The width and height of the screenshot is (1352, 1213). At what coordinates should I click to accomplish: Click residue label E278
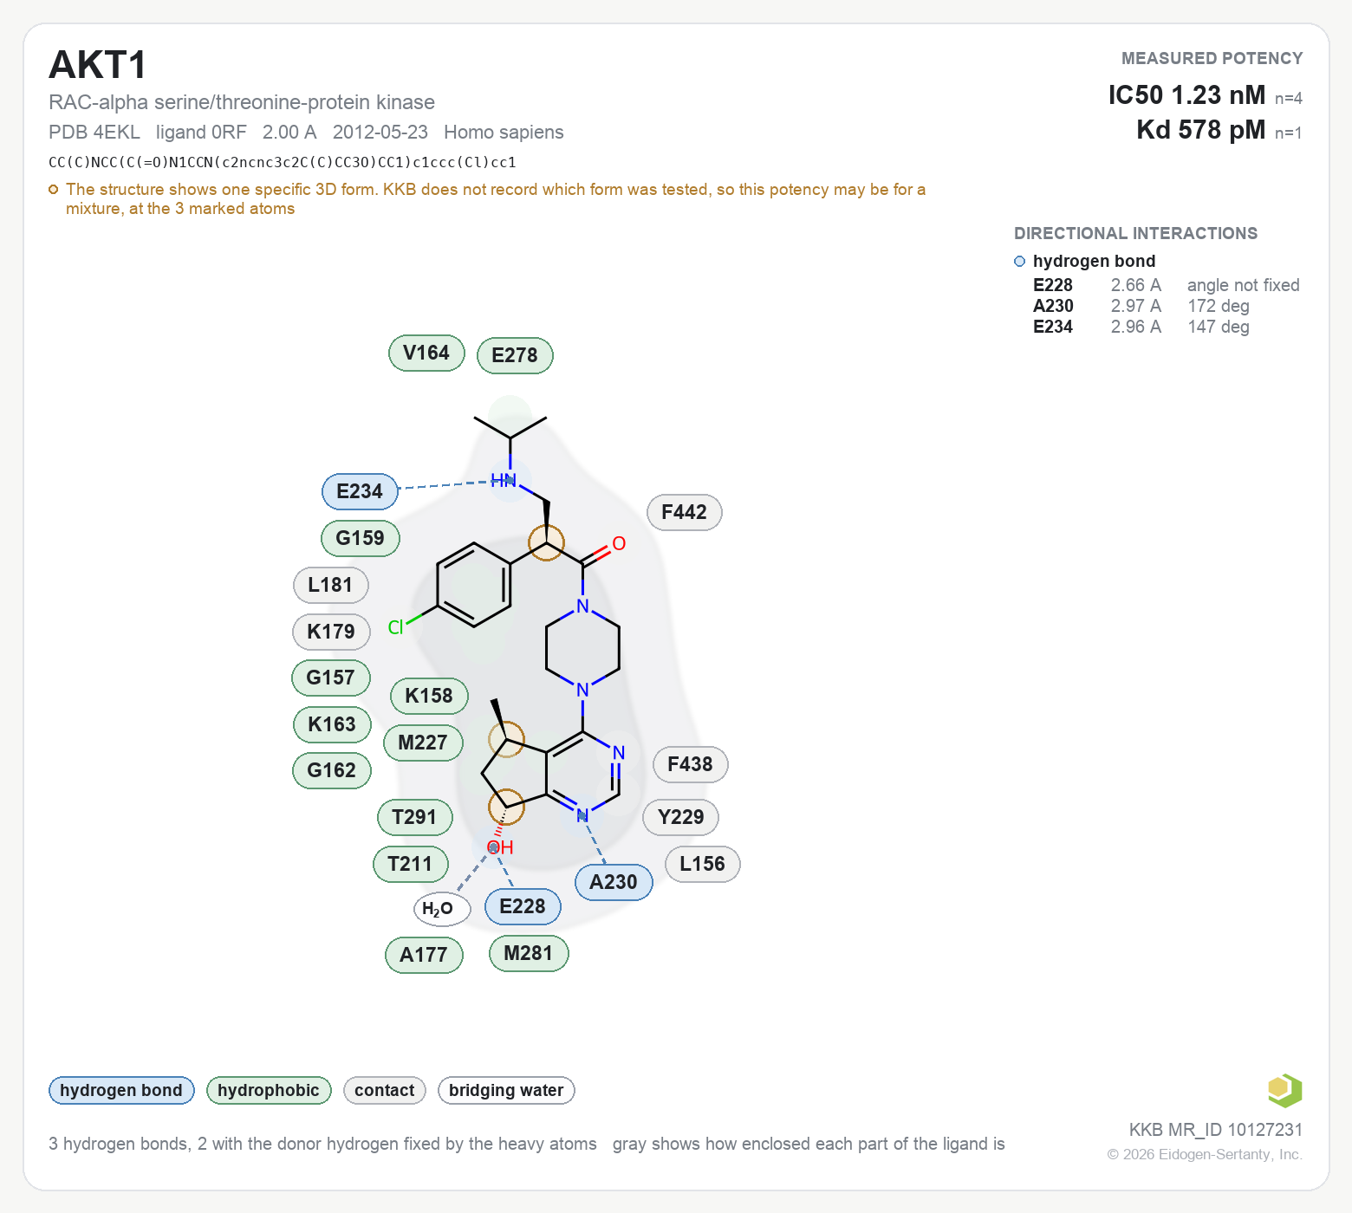click(515, 355)
